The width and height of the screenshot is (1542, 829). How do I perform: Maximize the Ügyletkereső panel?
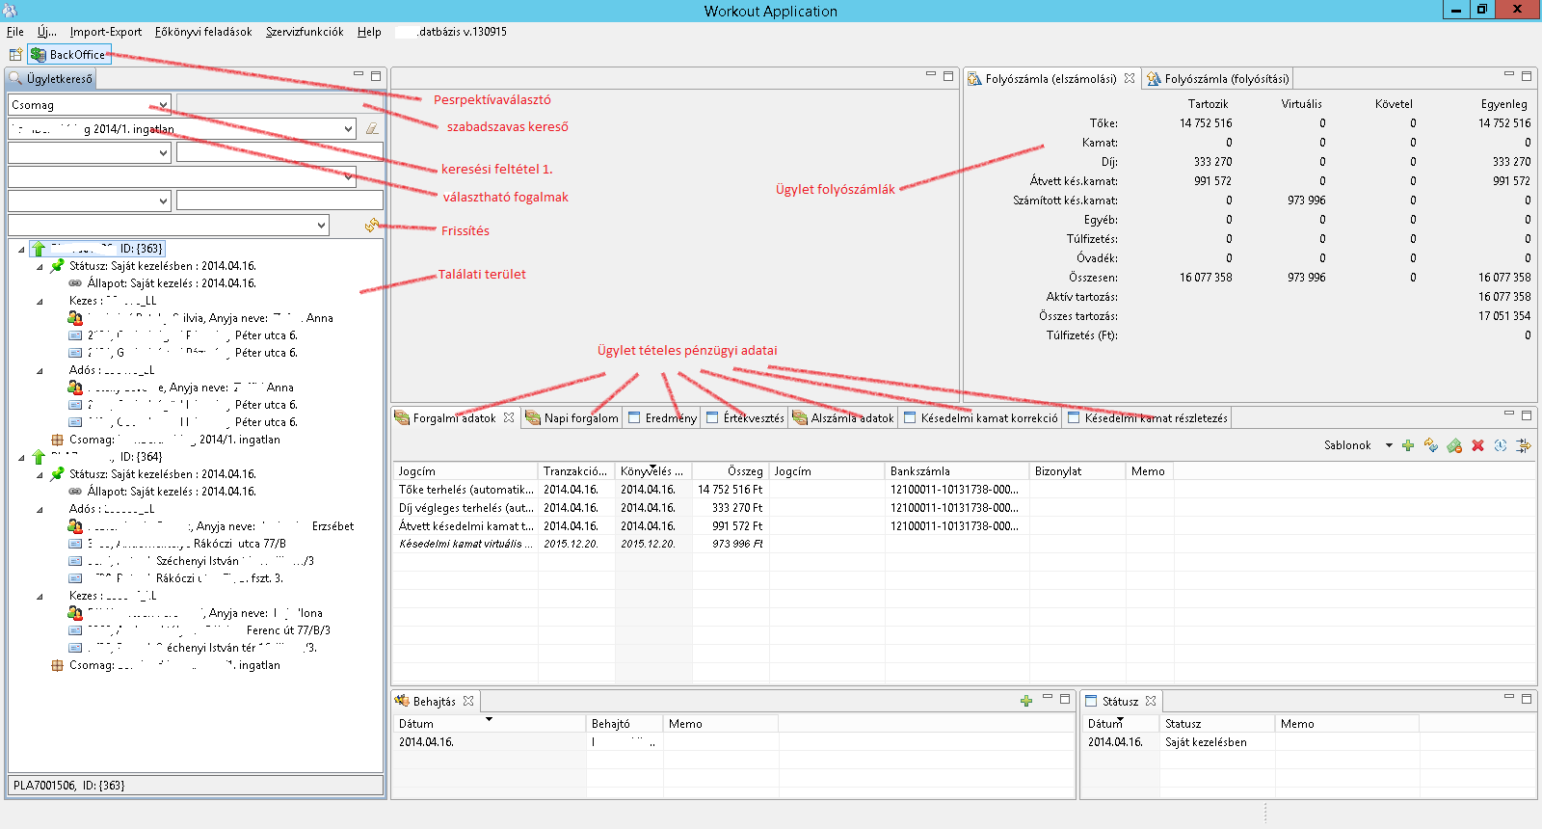click(376, 74)
